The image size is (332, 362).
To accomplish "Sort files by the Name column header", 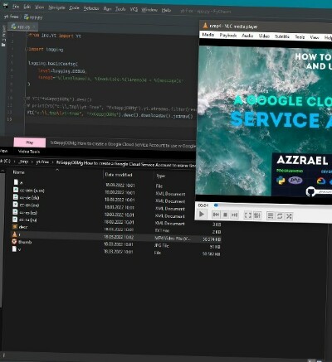I will (x=19, y=172).
